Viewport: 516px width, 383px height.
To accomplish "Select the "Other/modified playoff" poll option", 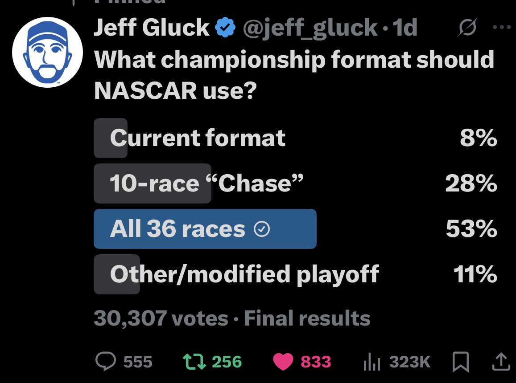I will (244, 274).
